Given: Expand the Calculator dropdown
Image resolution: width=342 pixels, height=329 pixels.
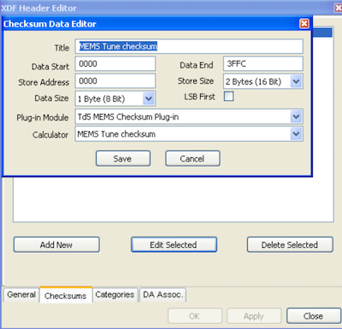Looking at the screenshot, I should 297,134.
